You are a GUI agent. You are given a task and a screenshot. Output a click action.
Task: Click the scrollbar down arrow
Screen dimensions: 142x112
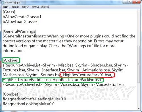pyautogui.click(x=139, y=109)
